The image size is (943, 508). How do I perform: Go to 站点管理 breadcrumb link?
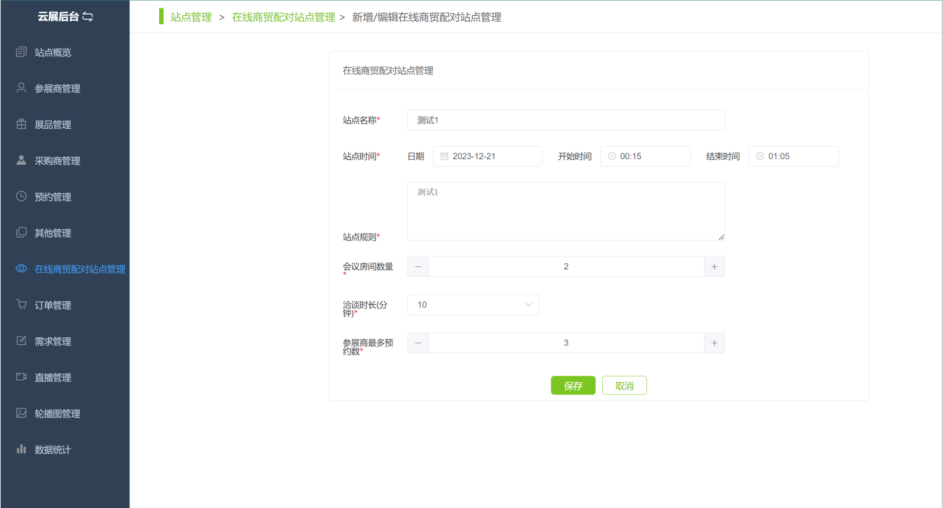point(191,17)
